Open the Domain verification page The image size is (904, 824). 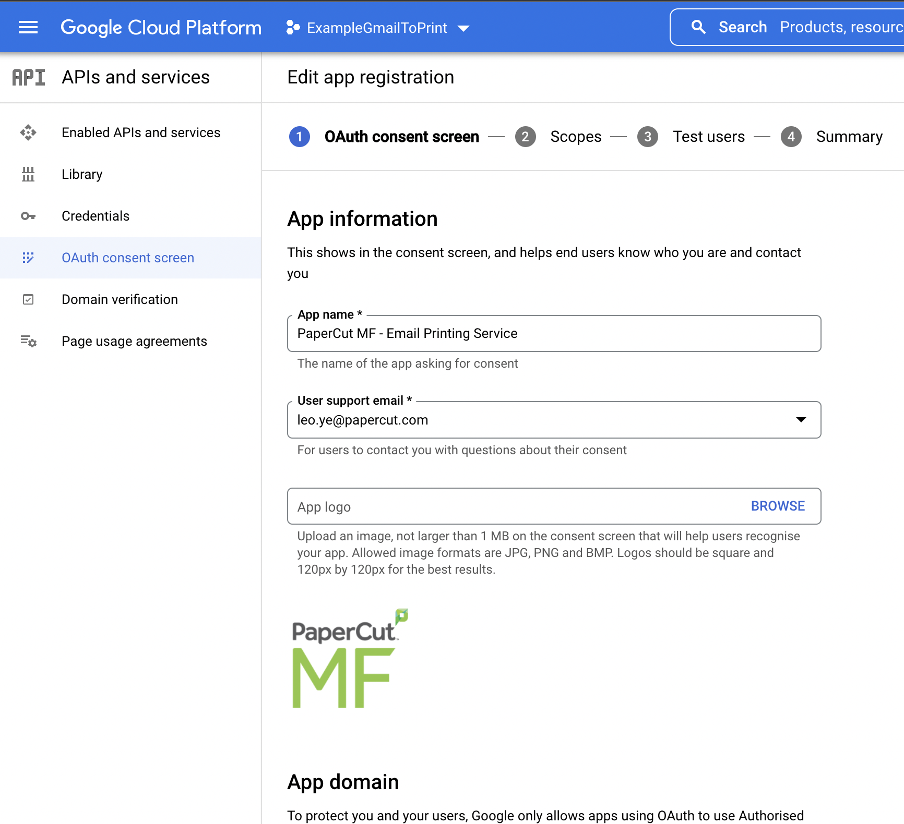pyautogui.click(x=130, y=299)
